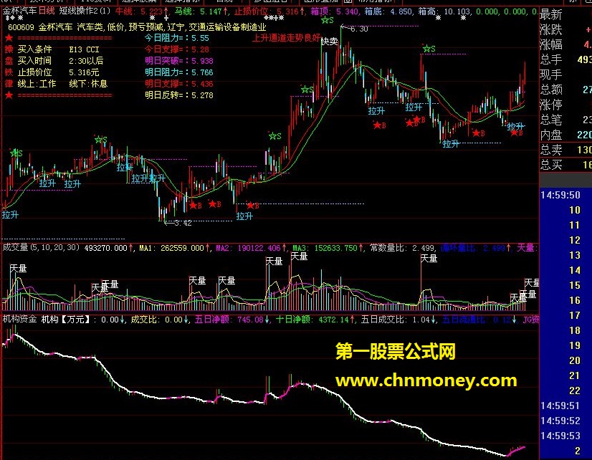Click the 今日支撑=:5.28 text
The width and height of the screenshot is (592, 460).
click(177, 49)
